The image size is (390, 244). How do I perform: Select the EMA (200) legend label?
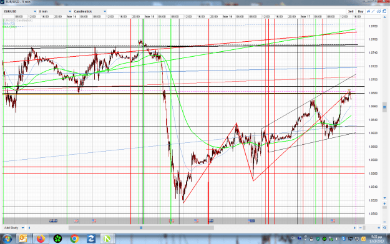click(x=10, y=27)
